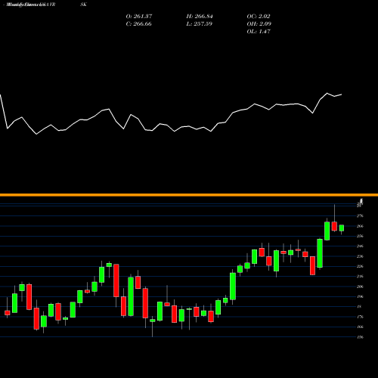Image resolution: width=378 pixels, height=378 pixels.
Task: Click the OC: 2.02 value
Action: 259,17
